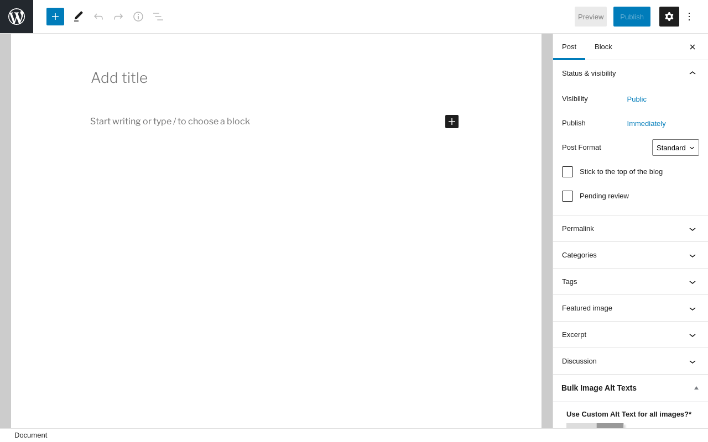
Task: Click the Post Format label text
Action: [581, 148]
